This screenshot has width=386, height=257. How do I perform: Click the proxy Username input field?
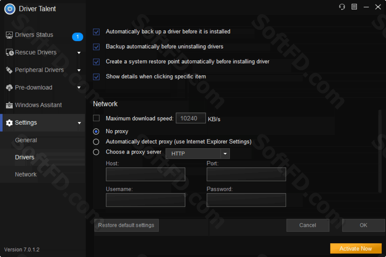(145, 200)
